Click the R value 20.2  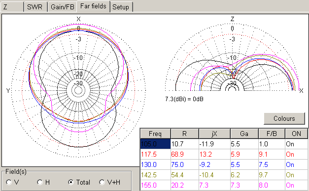(185, 185)
